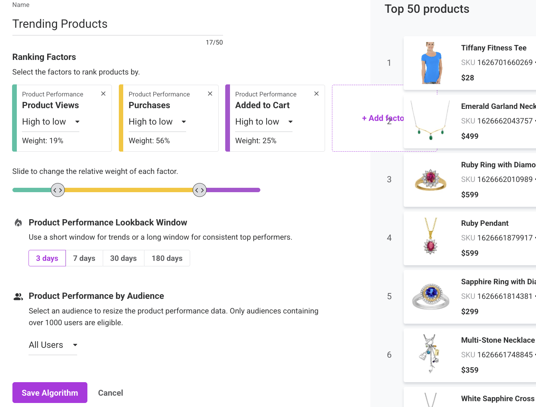Select the 3 days lookback window
Viewport: 536px width, 407px height.
pos(47,258)
